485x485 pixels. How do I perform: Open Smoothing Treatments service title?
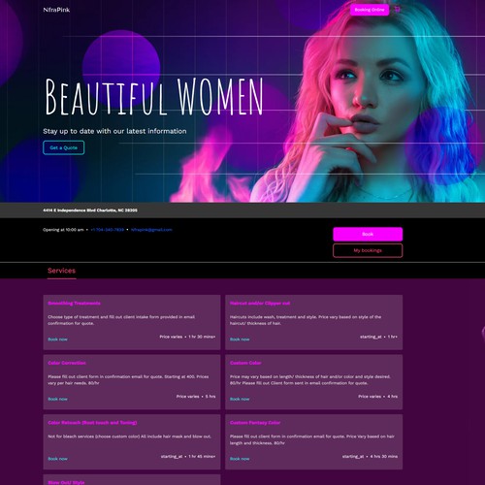click(74, 304)
